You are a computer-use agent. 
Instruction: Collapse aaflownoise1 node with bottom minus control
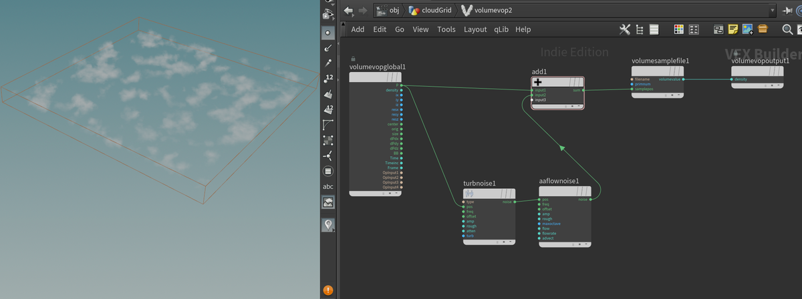tap(586, 245)
